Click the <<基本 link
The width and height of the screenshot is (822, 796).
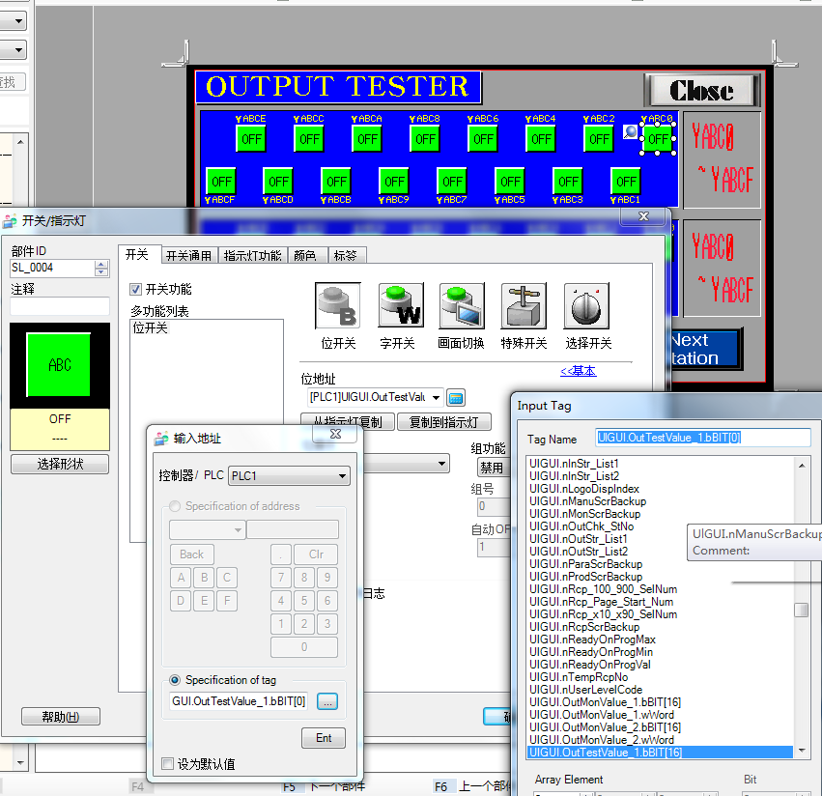pyautogui.click(x=578, y=371)
